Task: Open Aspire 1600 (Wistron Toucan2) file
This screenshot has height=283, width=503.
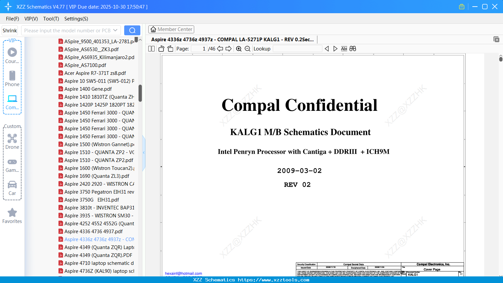Action: click(96, 168)
